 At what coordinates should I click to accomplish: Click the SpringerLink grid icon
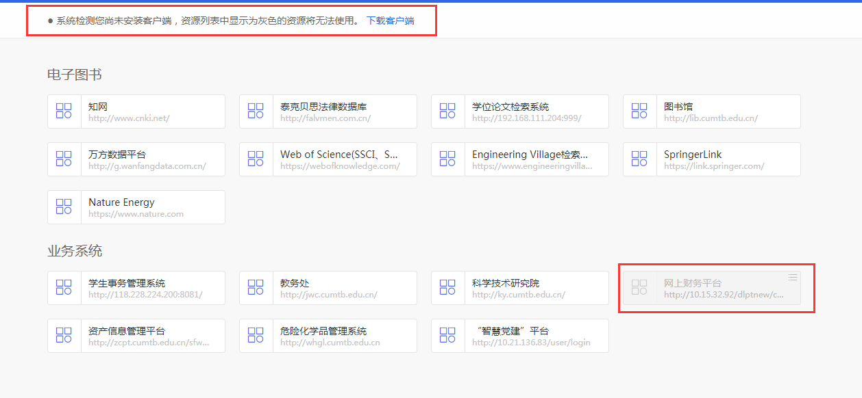(x=639, y=159)
